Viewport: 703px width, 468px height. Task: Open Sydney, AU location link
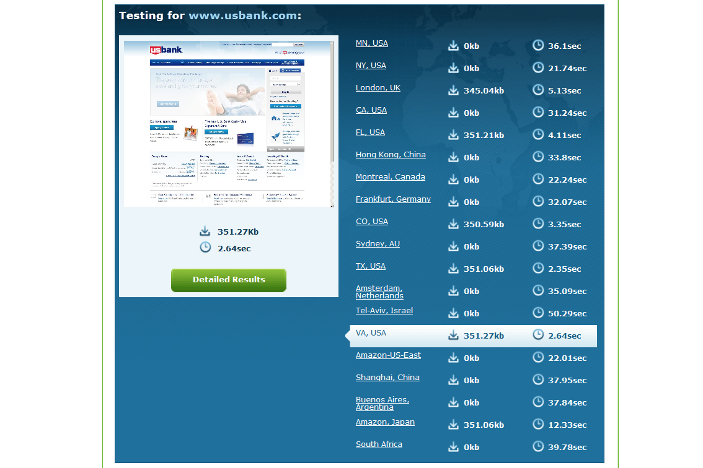(x=378, y=244)
